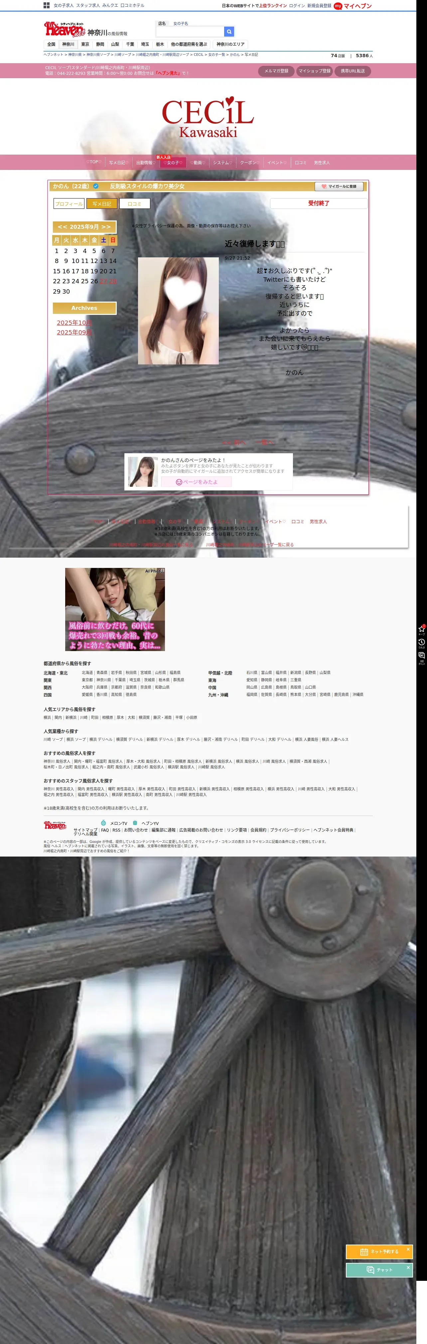Select calendar date 27

pyautogui.click(x=103, y=281)
